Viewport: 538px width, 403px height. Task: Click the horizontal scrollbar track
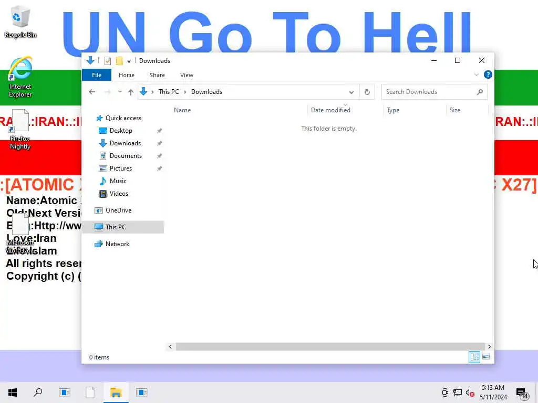coord(330,346)
